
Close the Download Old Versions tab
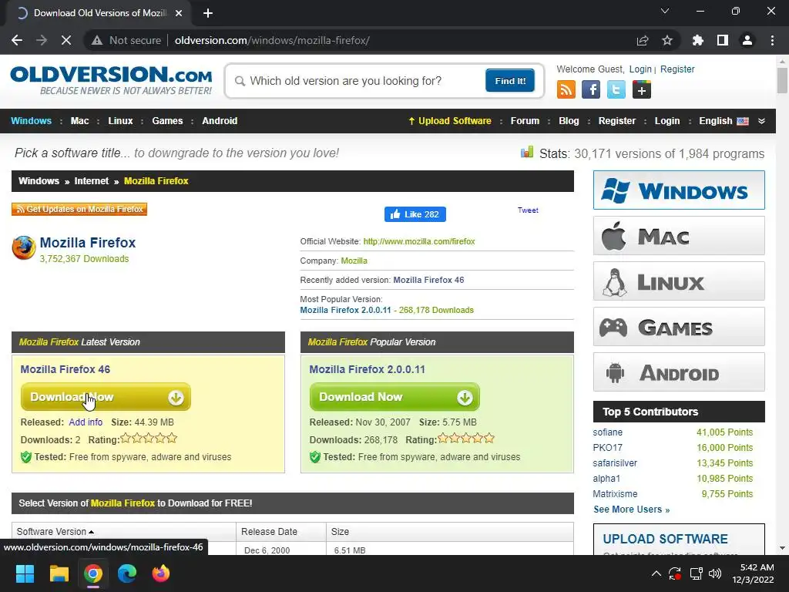tap(179, 13)
